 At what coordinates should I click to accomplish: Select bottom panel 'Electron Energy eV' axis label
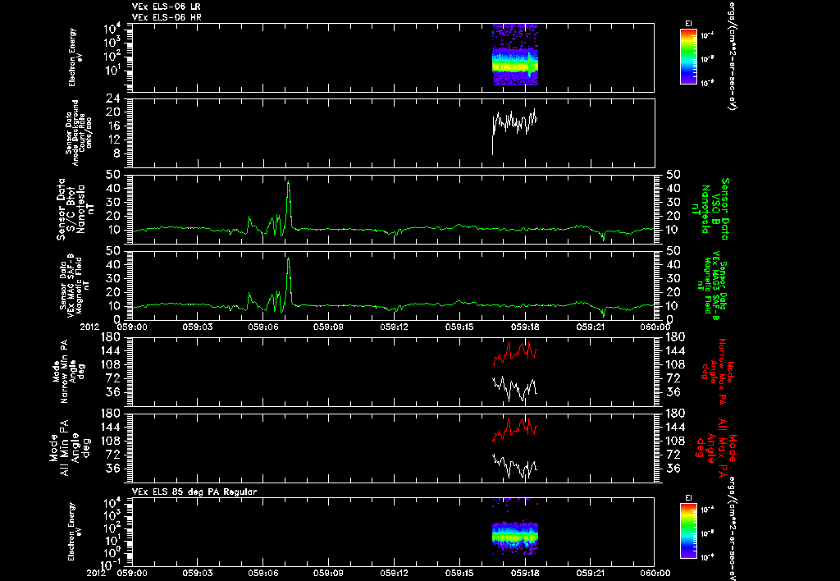tap(75, 532)
